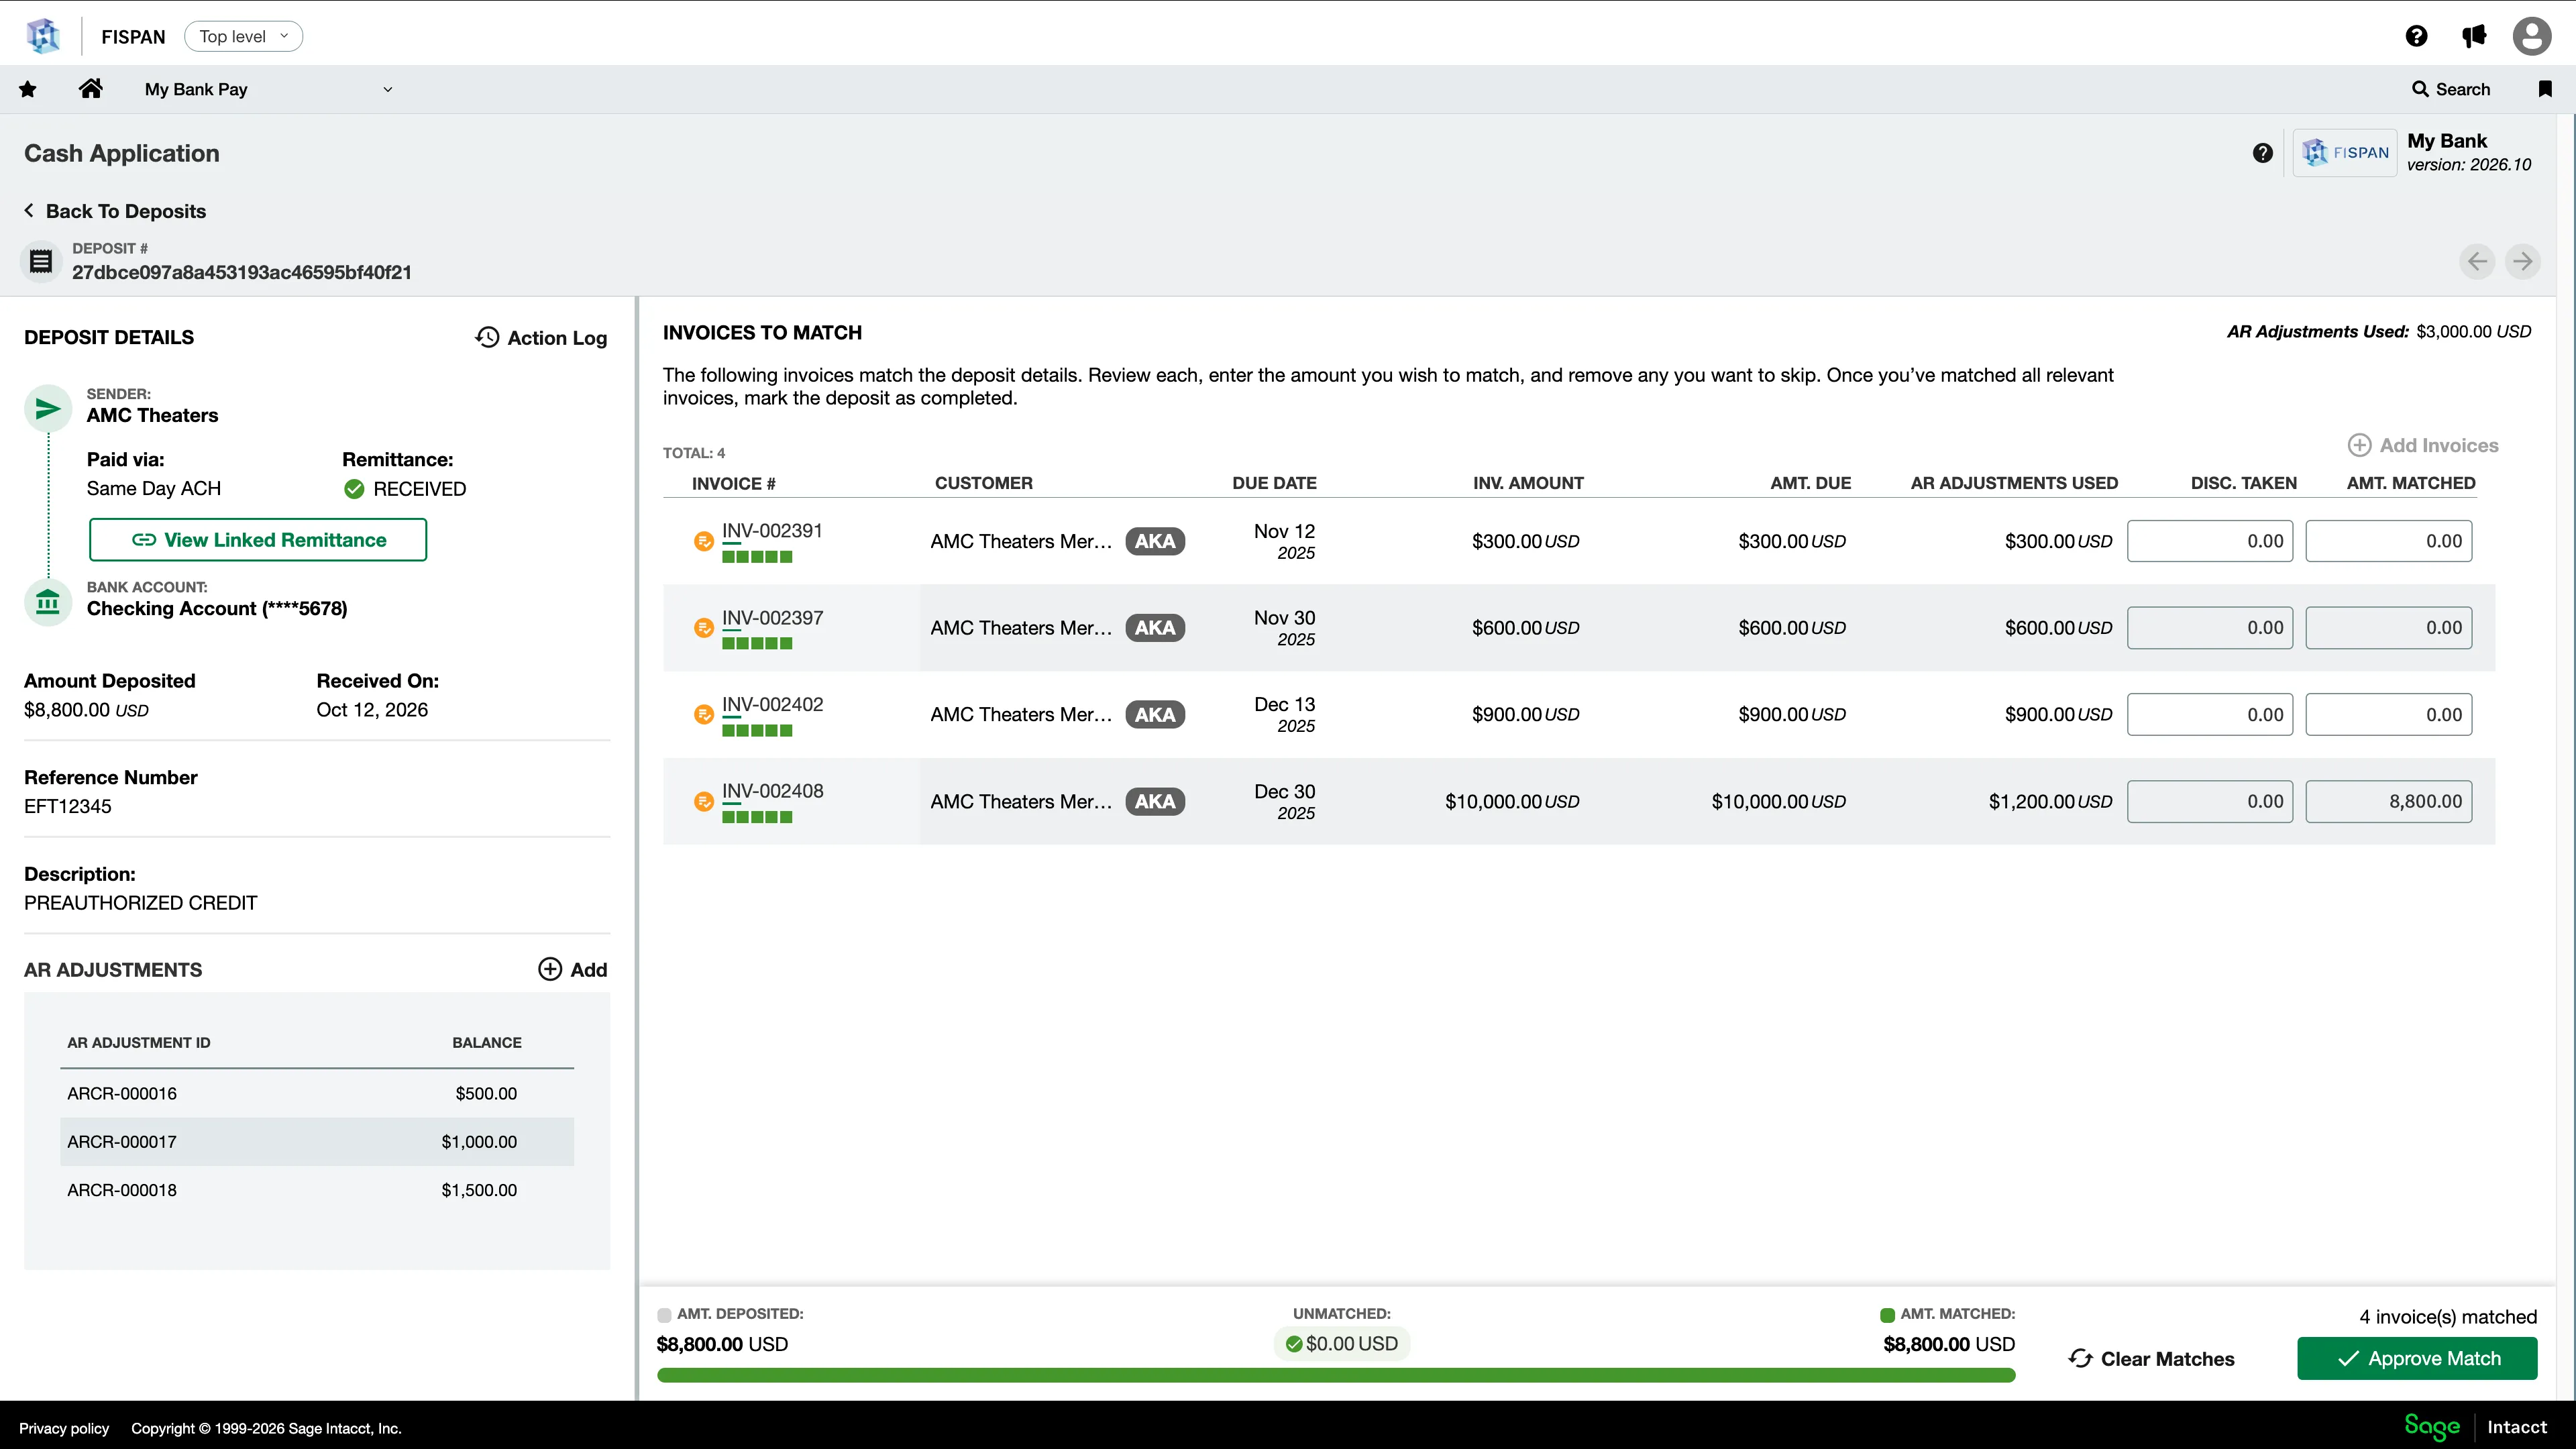Click the green matched progress bar

1336,1376
